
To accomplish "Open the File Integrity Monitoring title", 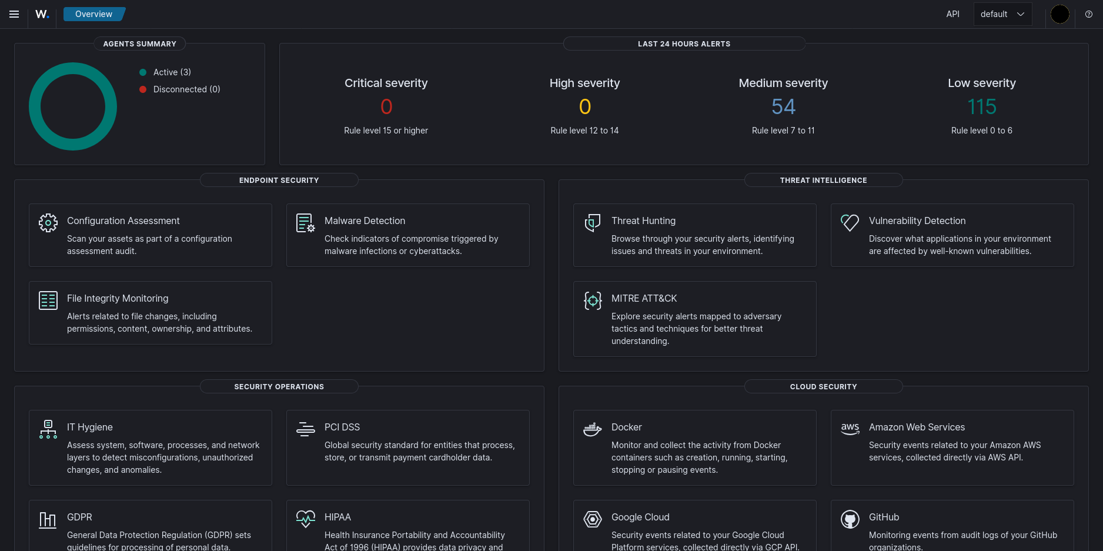I will tap(118, 298).
